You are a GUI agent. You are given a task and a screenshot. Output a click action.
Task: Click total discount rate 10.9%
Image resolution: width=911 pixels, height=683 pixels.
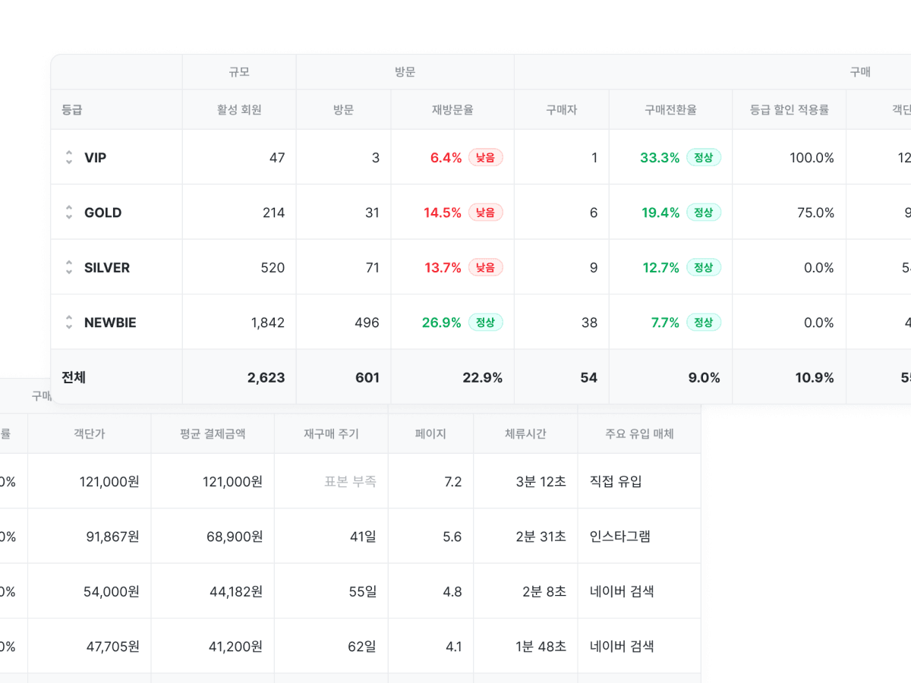815,377
